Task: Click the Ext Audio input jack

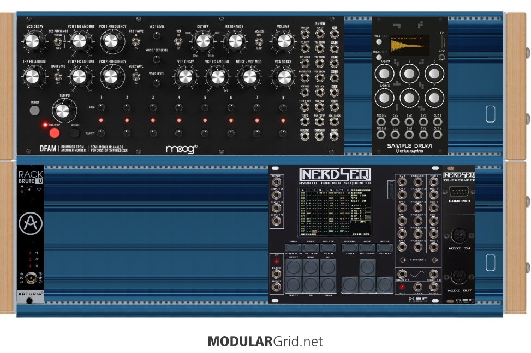Action: 305,63
